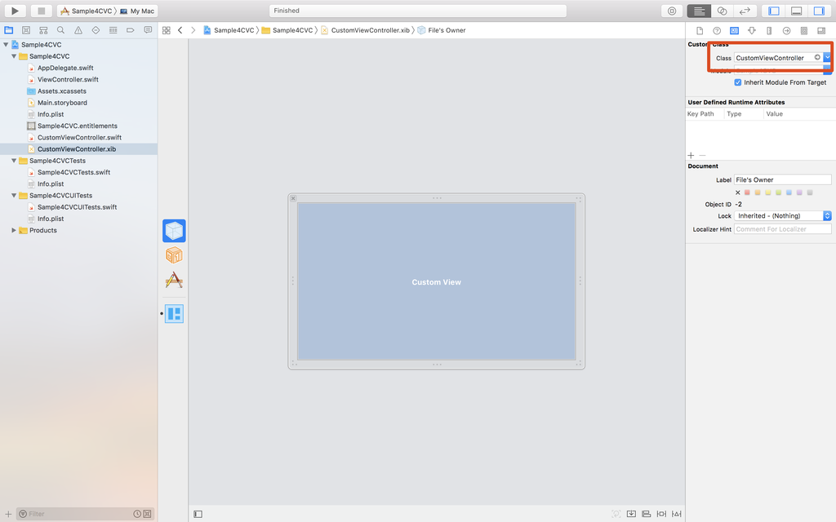836x522 pixels.
Task: Open the Lock popup menu
Action: (783, 215)
